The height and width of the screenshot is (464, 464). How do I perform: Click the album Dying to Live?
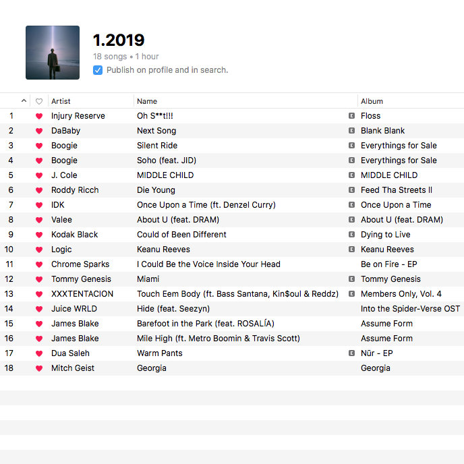385,235
